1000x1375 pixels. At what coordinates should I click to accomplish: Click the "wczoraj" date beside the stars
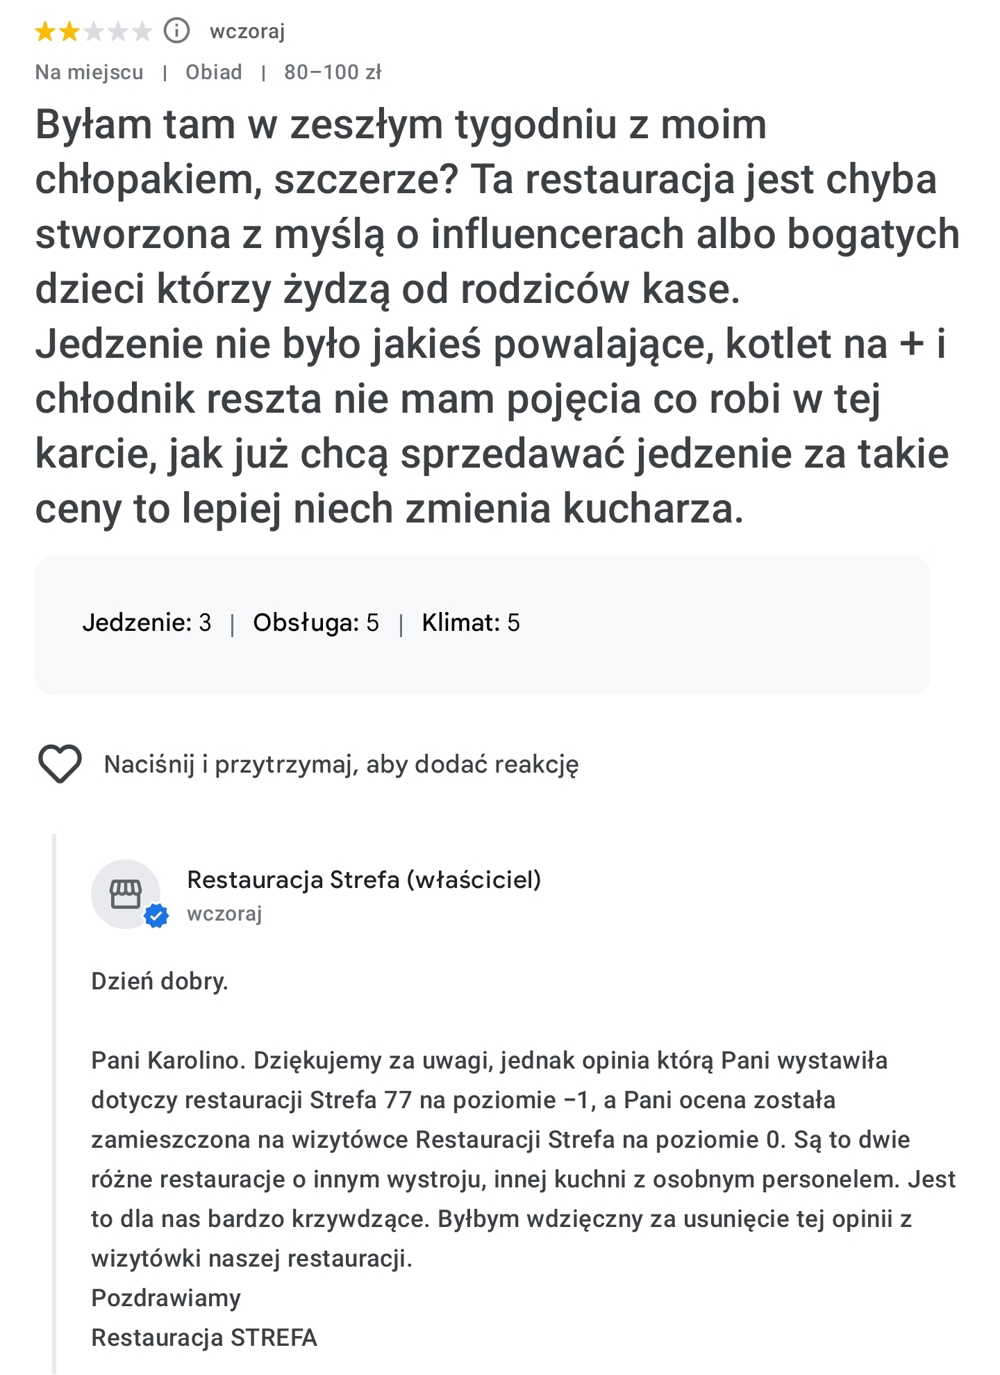(x=247, y=31)
